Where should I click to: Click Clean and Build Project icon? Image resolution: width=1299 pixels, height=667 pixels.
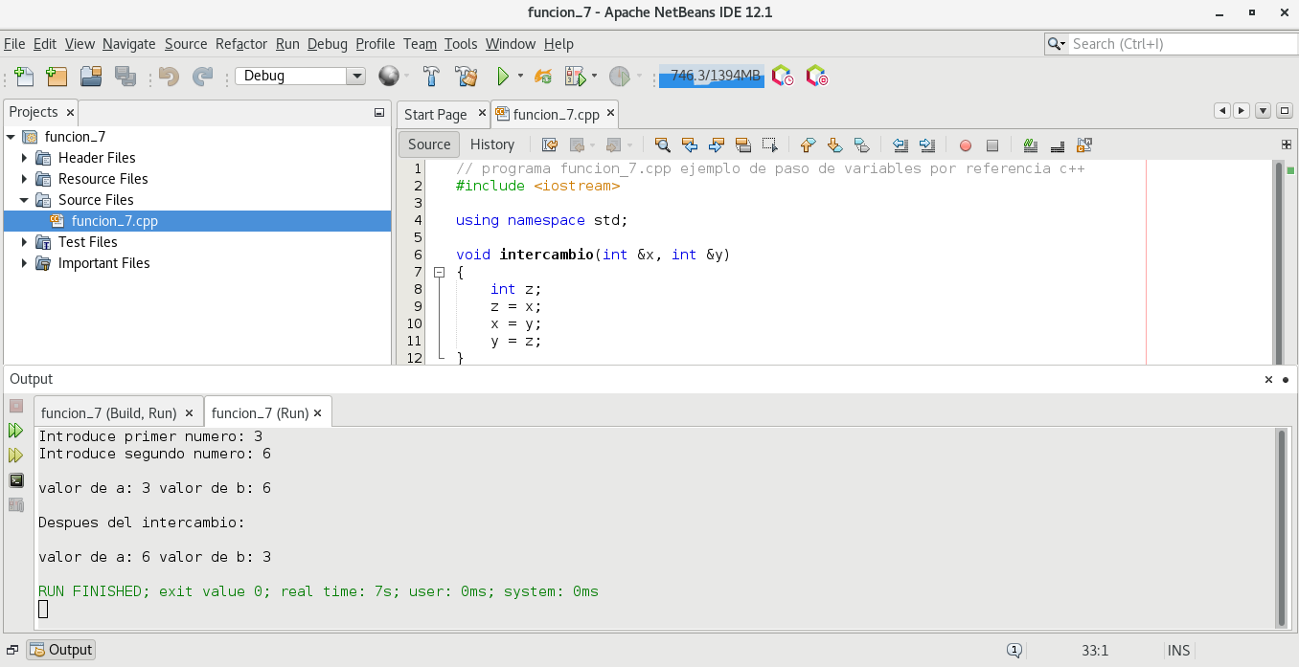pyautogui.click(x=467, y=77)
